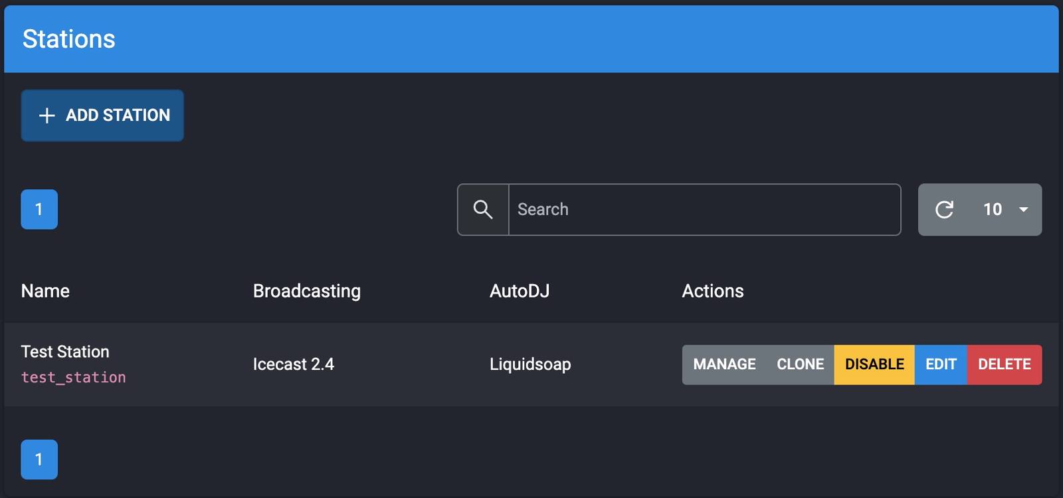Viewport: 1063px width, 498px height.
Task: Clone the Test Station
Action: click(x=800, y=365)
